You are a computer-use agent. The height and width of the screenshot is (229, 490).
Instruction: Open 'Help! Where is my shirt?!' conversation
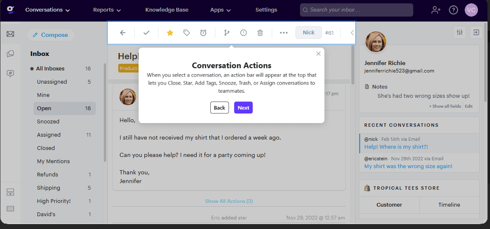tap(395, 147)
